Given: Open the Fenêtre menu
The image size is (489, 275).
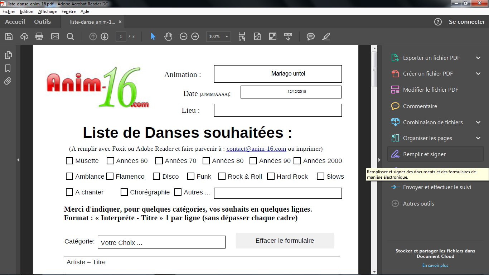Looking at the screenshot, I should (68, 11).
